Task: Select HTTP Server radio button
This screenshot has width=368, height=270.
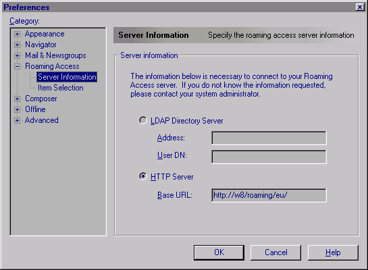Action: [143, 176]
